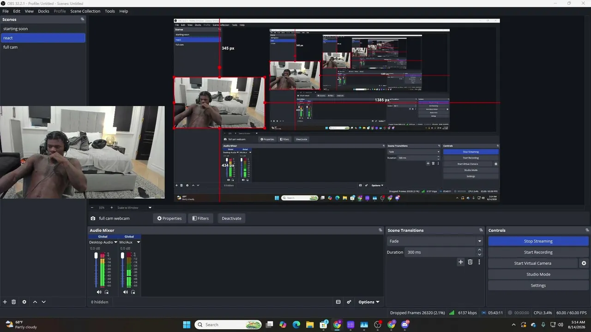Click the 0 hidden label
The height and width of the screenshot is (332, 591).
100,302
